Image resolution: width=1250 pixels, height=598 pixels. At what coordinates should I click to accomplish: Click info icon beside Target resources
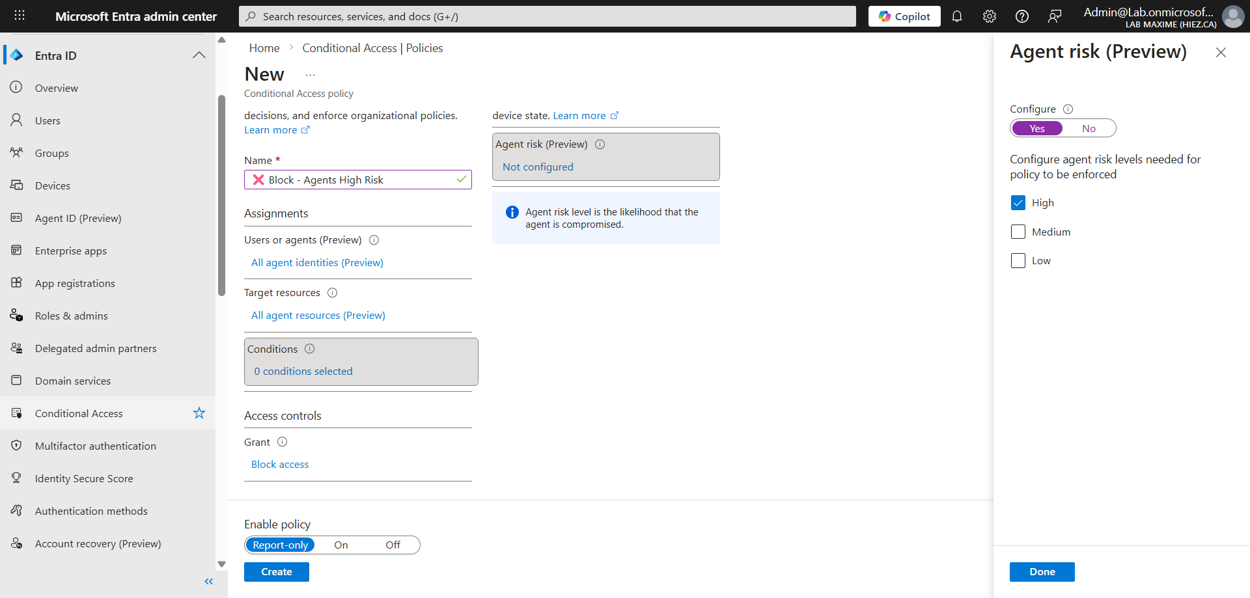(332, 293)
